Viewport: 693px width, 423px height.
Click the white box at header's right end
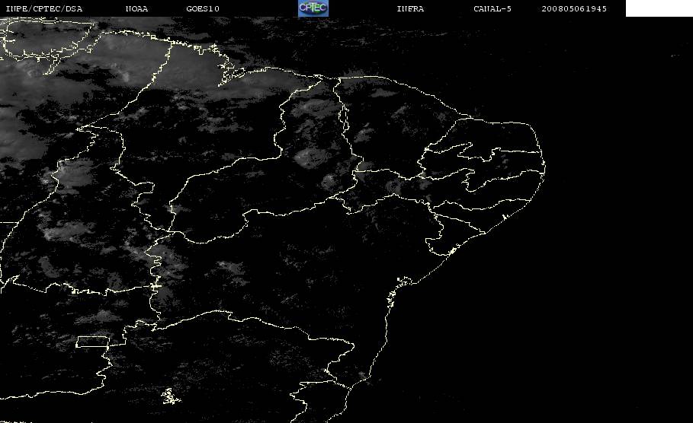coord(659,8)
